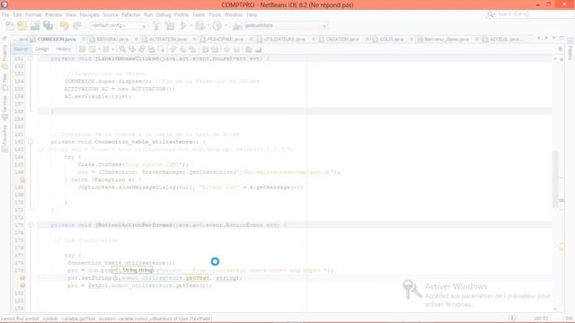The width and height of the screenshot is (575, 323).
Task: Open the Navigate menu
Action: [x=89, y=14]
